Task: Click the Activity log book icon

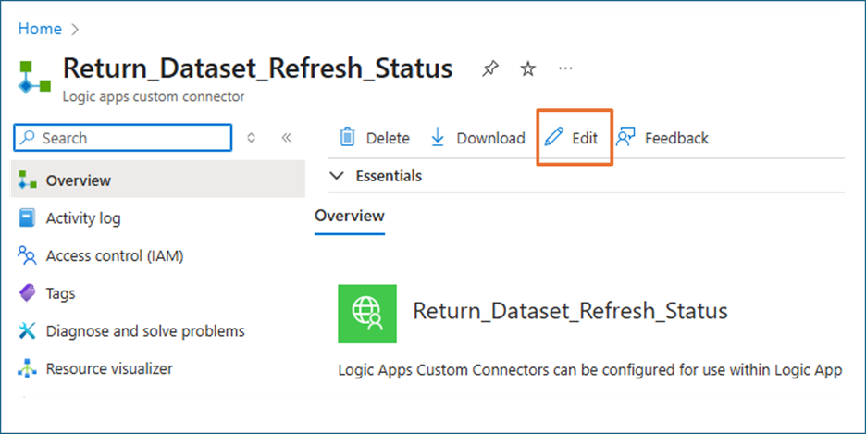Action: [x=27, y=218]
